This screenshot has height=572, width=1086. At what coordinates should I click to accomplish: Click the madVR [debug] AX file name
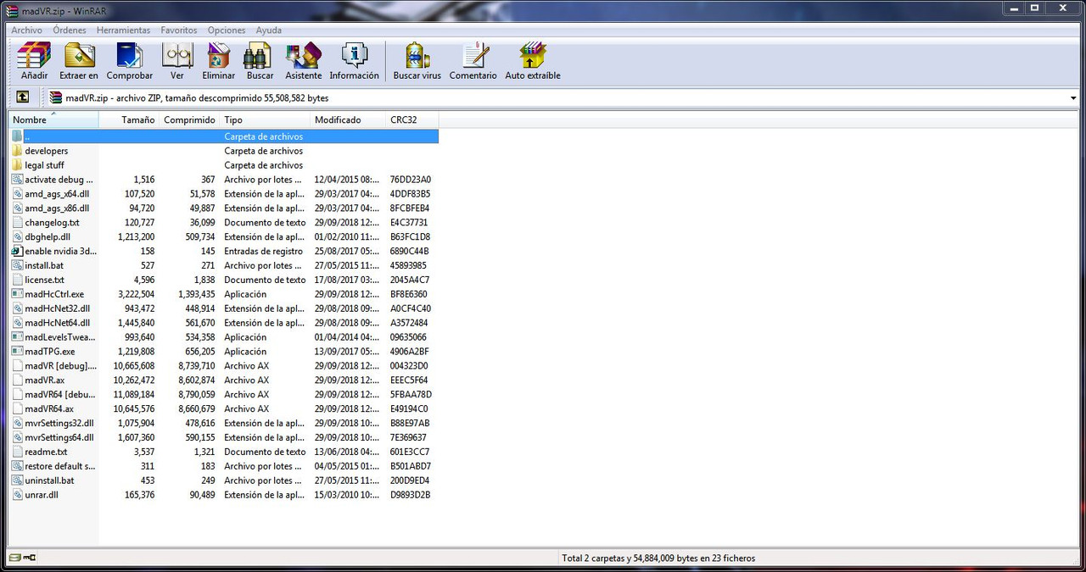pos(60,366)
